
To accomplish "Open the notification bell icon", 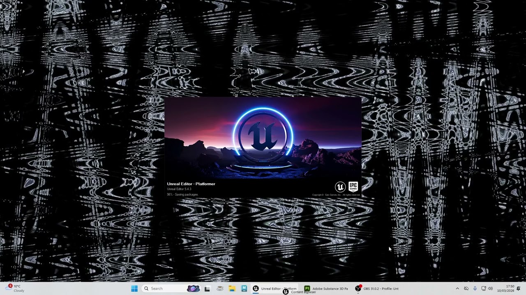I will coord(519,288).
